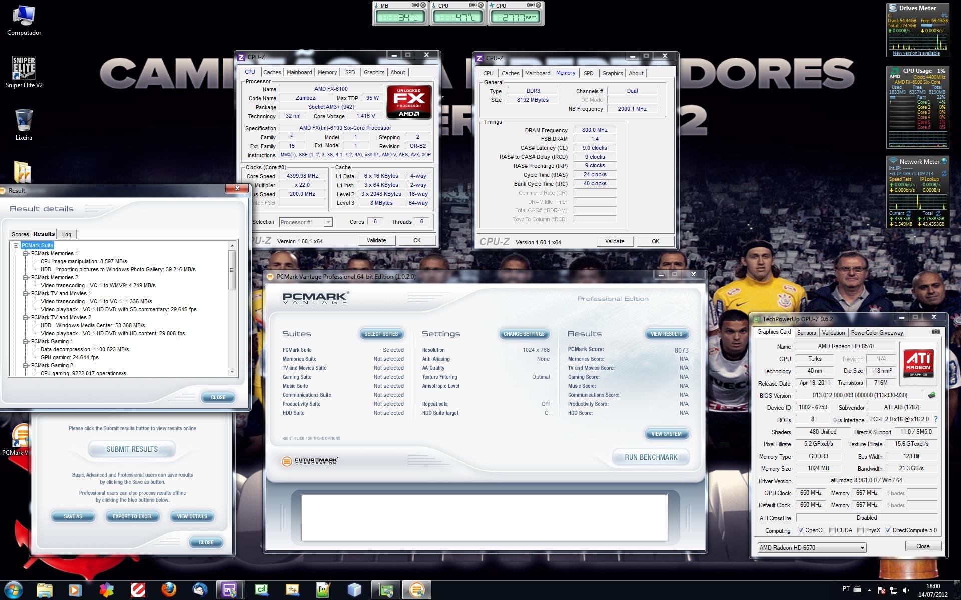
Task: Click the results tree vertical scrollbar thumb
Action: [232, 270]
